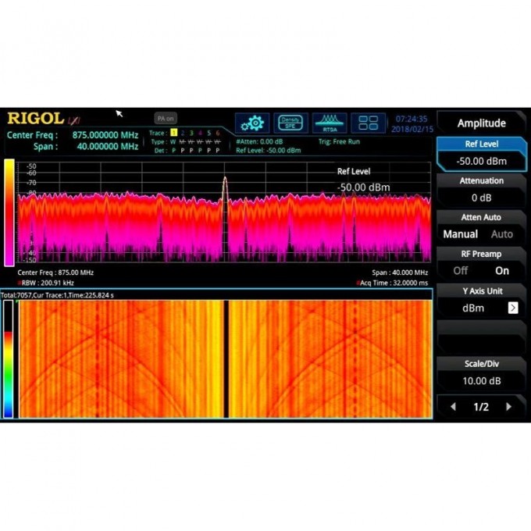
Task: Open the system settings gear icon
Action: [x=252, y=123]
